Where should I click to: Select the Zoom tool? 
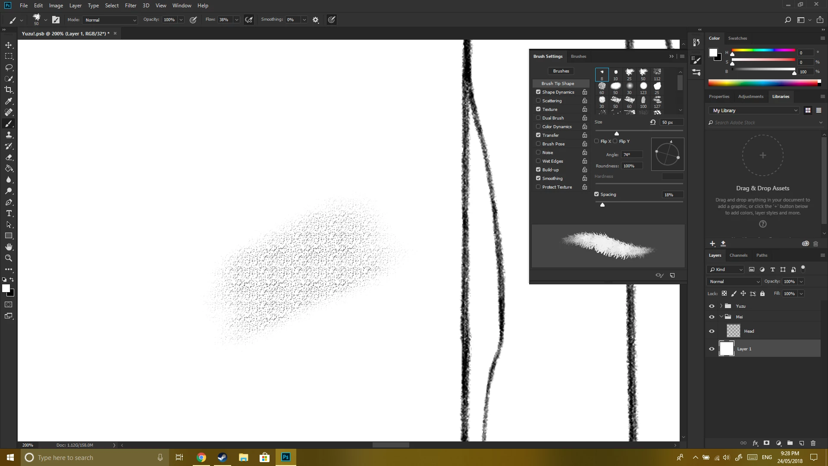(9, 258)
